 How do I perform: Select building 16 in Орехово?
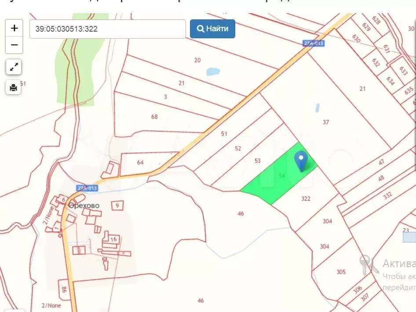[113, 239]
